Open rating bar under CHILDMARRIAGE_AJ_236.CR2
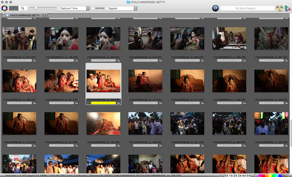The image size is (292, 177). tap(229, 103)
